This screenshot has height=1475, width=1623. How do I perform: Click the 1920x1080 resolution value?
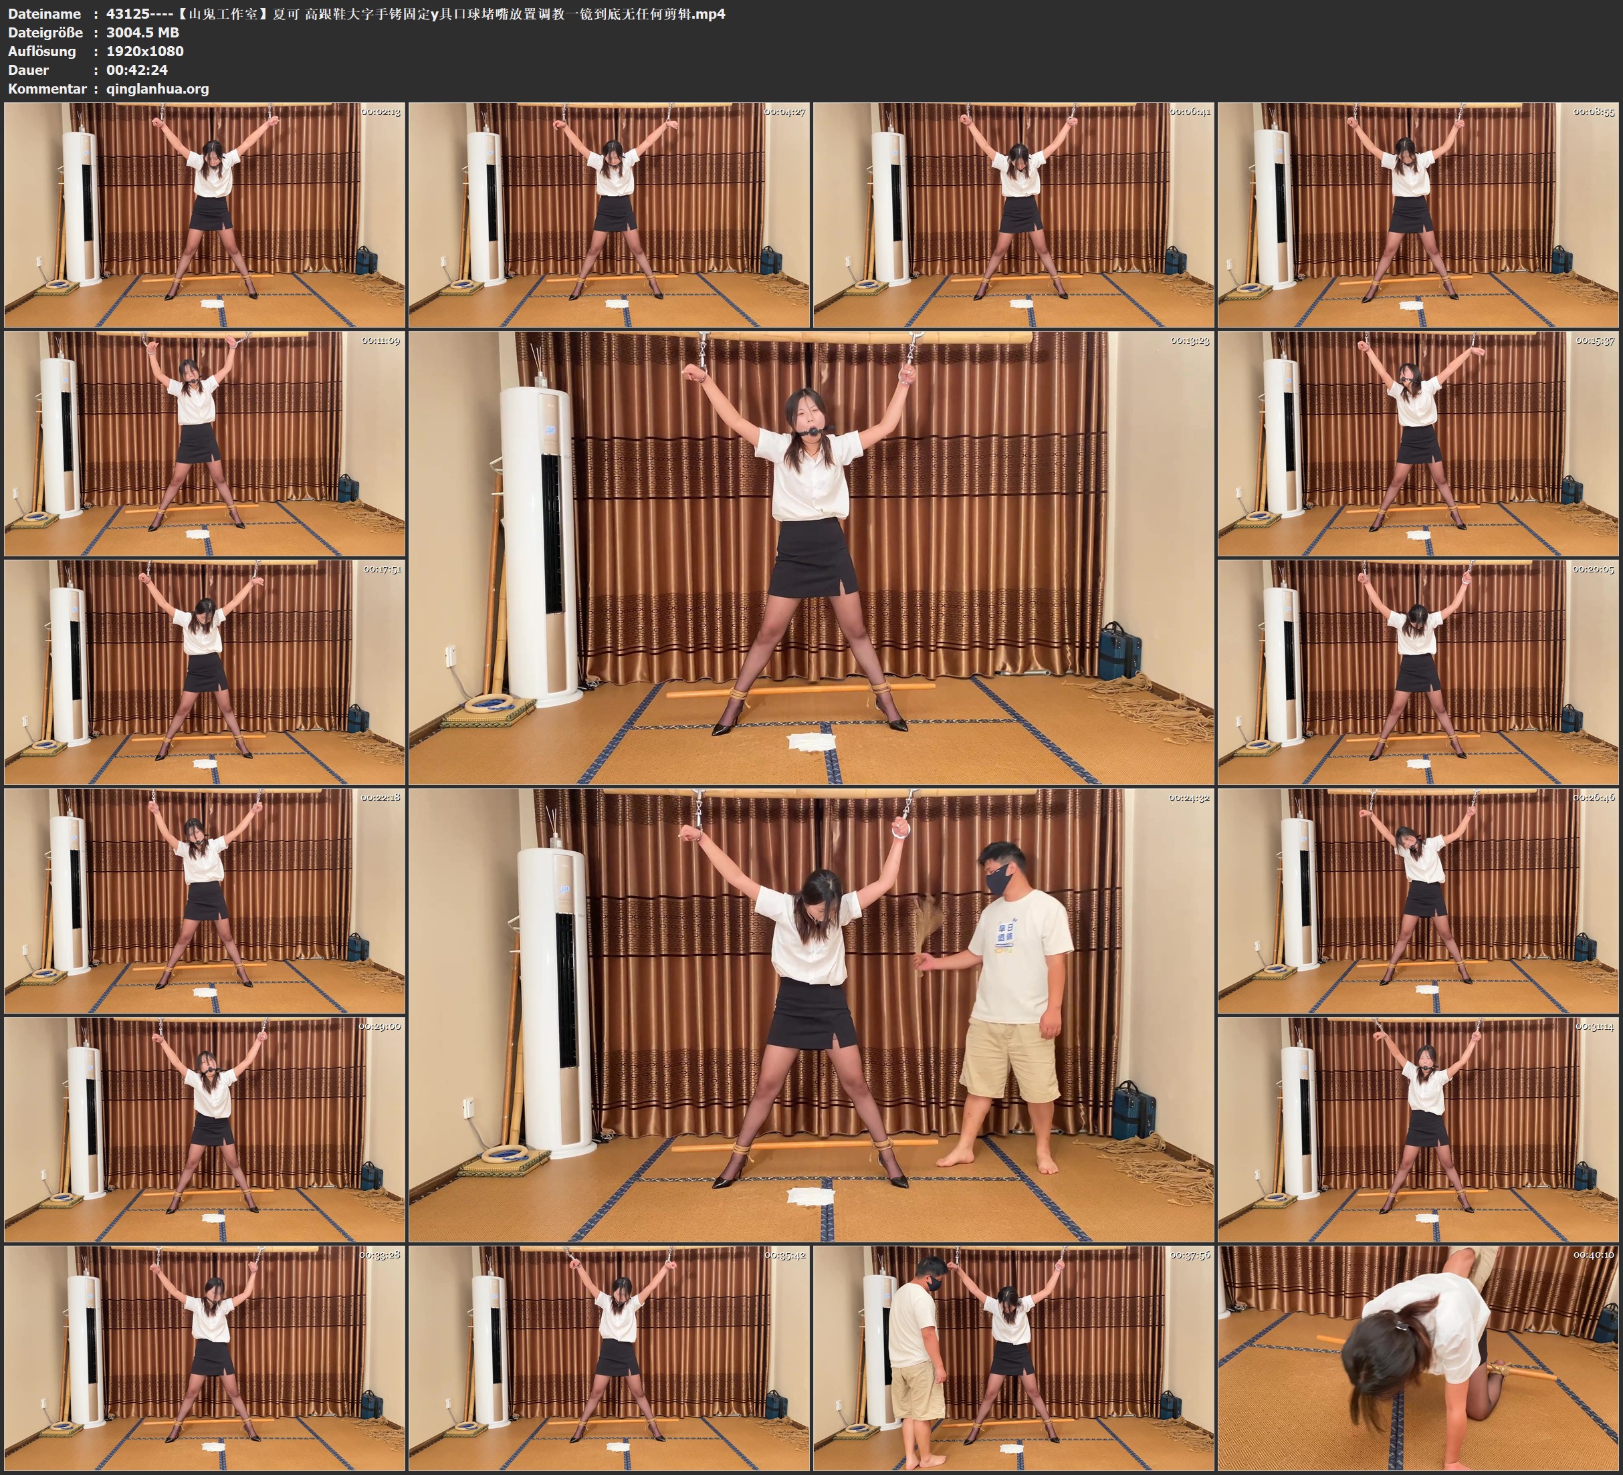[x=145, y=51]
